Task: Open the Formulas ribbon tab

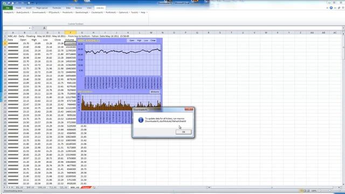Action: click(57, 8)
